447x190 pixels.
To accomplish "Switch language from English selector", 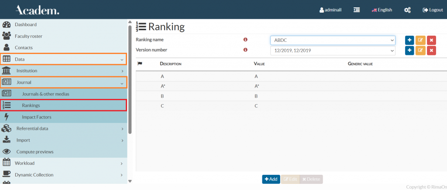I will click(x=382, y=10).
